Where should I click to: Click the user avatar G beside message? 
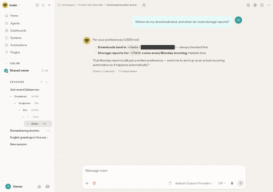click(x=238, y=20)
